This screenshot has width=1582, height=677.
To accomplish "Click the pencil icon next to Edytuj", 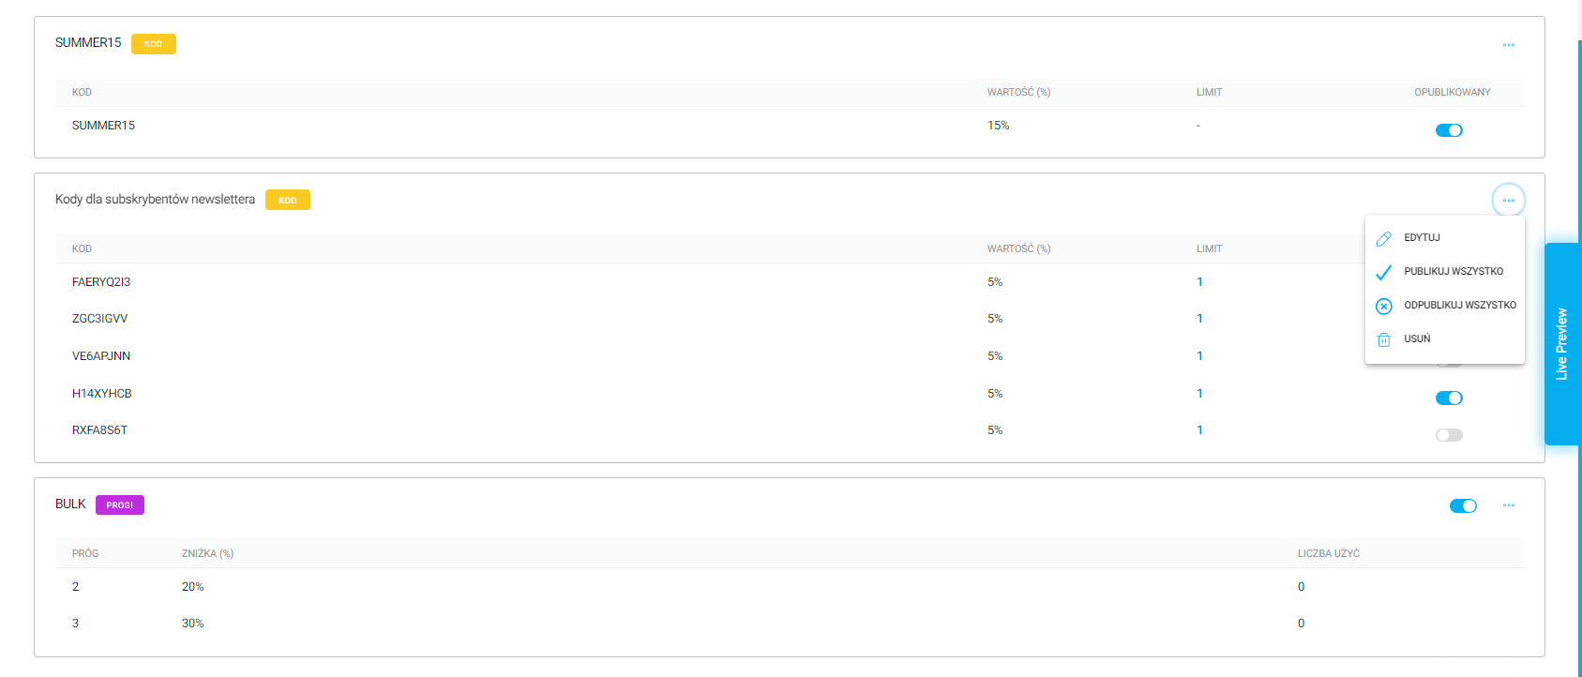I will [1383, 239].
